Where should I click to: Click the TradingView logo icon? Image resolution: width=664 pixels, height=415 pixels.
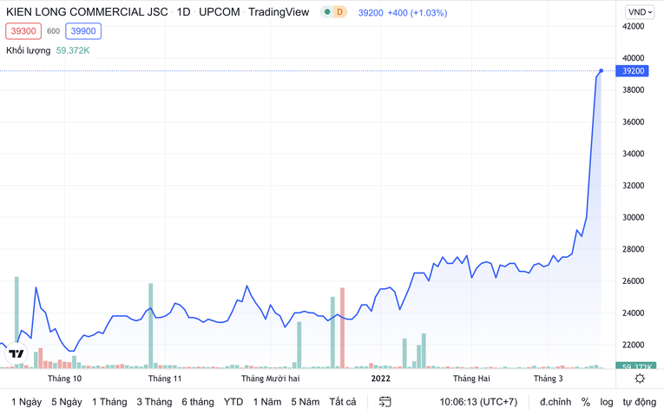click(x=16, y=353)
